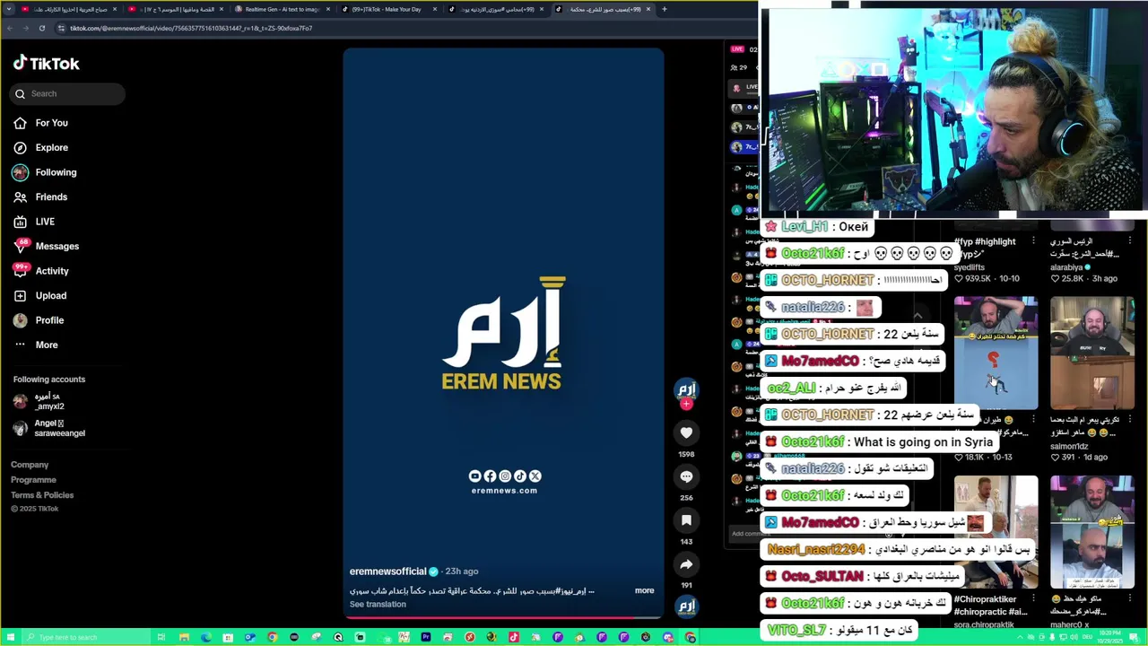Expand caption with more button
The height and width of the screenshot is (646, 1148).
click(644, 590)
